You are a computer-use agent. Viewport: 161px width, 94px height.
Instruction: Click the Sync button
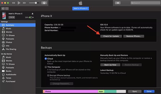tap(135, 91)
